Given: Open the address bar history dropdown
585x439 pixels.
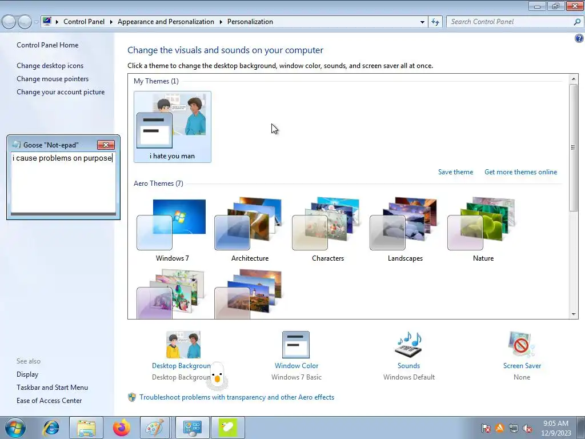Looking at the screenshot, I should [x=422, y=22].
